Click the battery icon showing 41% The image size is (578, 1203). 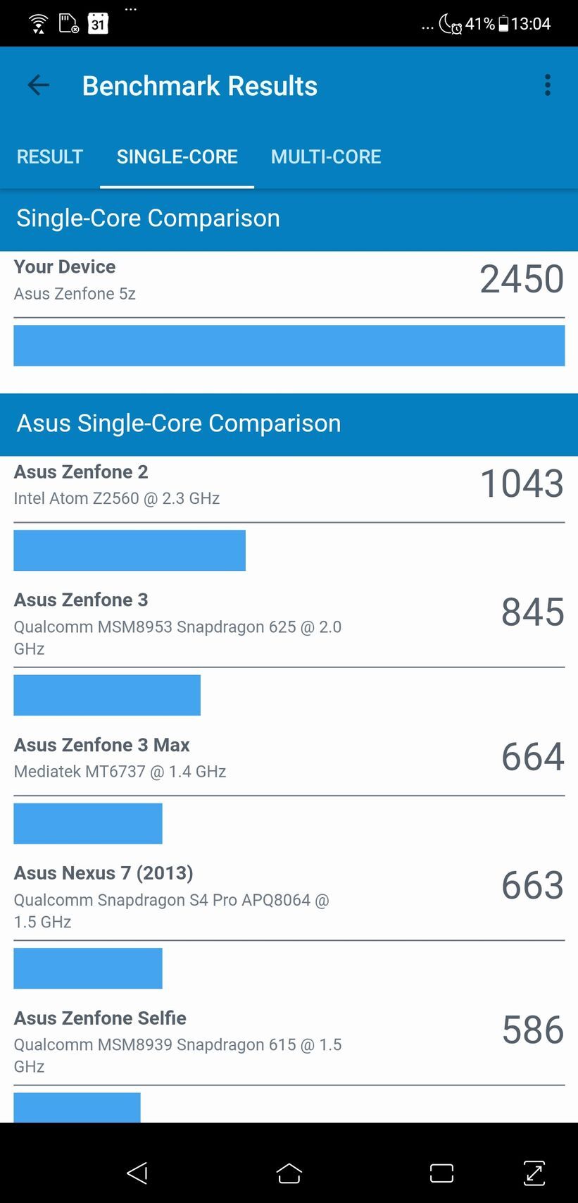(x=504, y=23)
